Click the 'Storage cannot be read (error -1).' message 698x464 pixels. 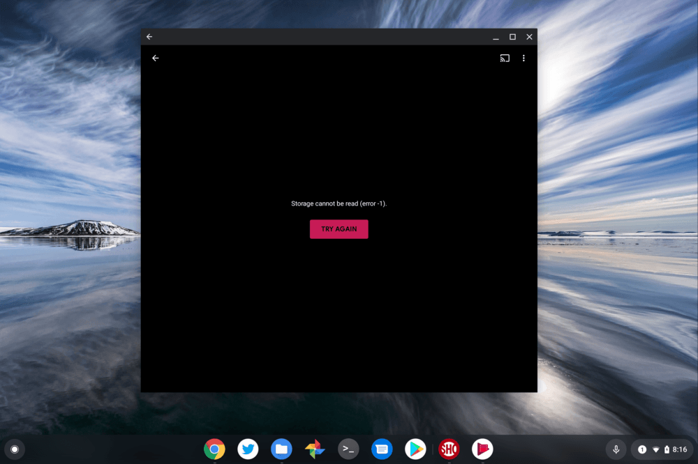pyautogui.click(x=339, y=203)
